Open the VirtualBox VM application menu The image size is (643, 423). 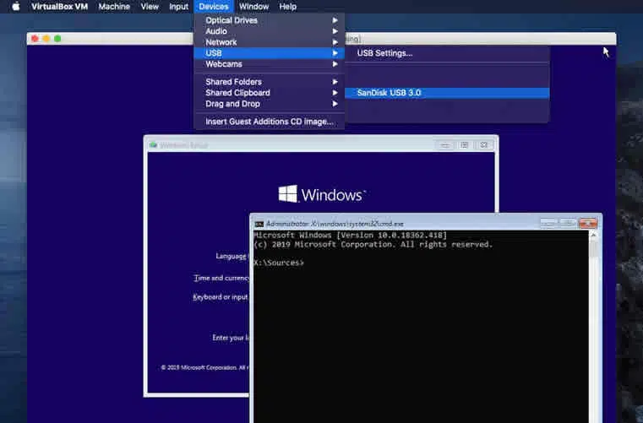(x=59, y=6)
